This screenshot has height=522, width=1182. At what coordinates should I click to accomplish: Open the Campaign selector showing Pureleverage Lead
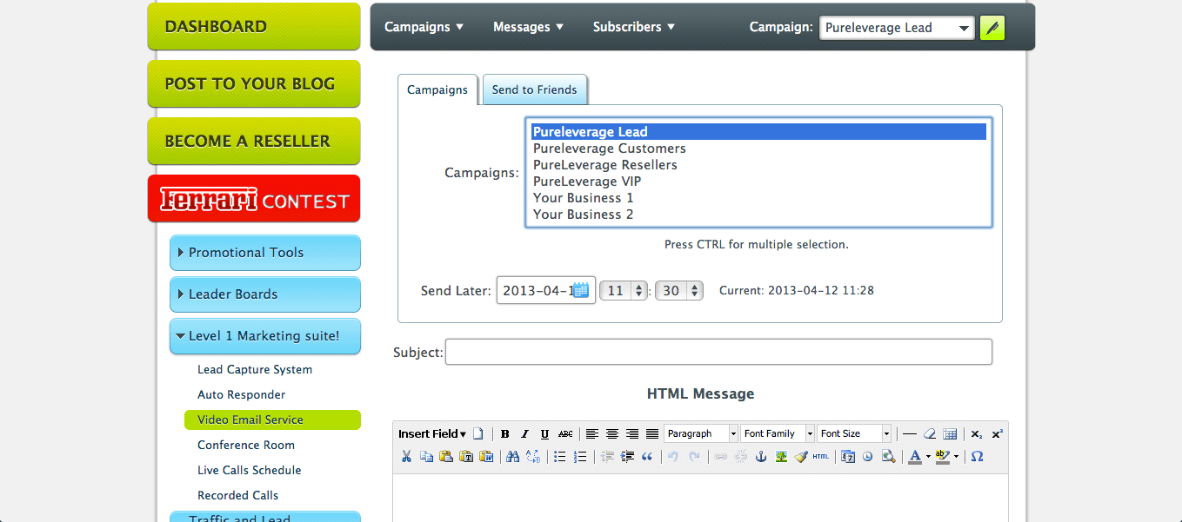[x=897, y=28]
